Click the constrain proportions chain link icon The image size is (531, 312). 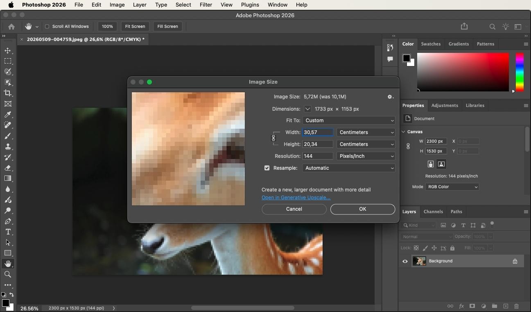[273, 138]
